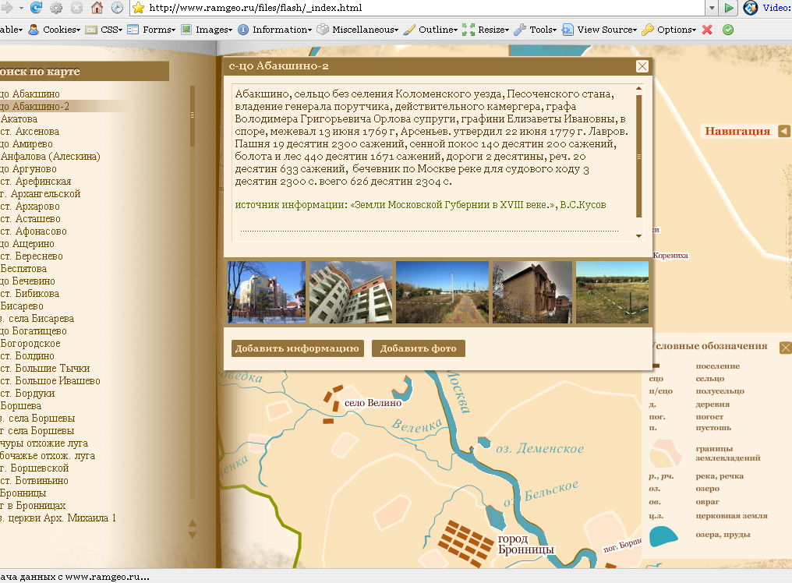Reload the page with the refresh icon
The height and width of the screenshot is (583, 792).
click(36, 8)
